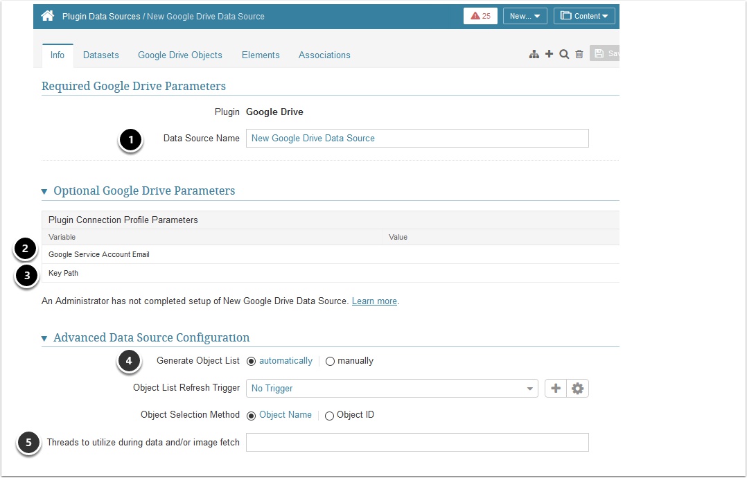The width and height of the screenshot is (747, 478).
Task: Select automatically for Generate Object List
Action: (252, 361)
